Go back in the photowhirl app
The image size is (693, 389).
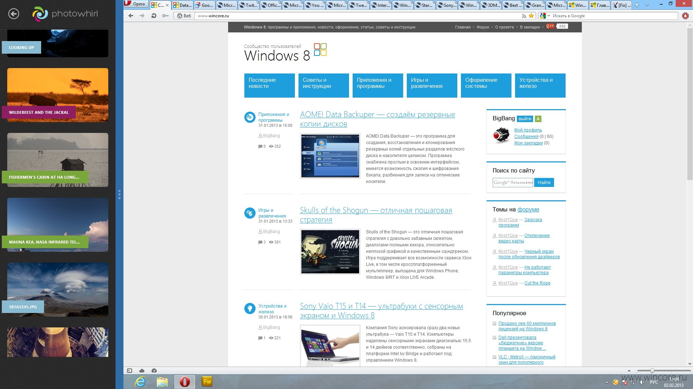[x=14, y=14]
